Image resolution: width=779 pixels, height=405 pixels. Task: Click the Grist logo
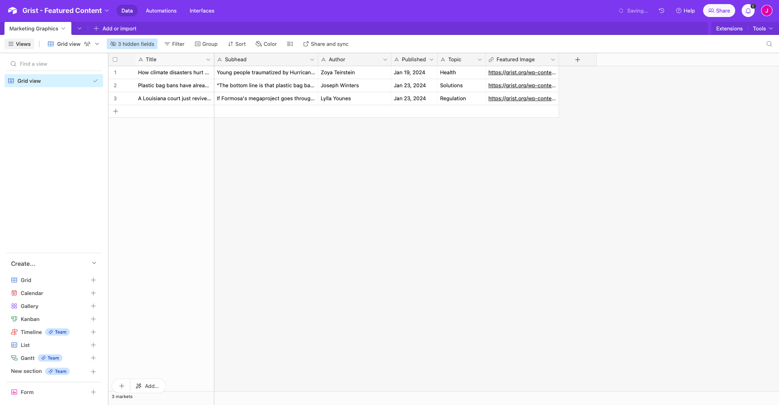click(x=12, y=11)
